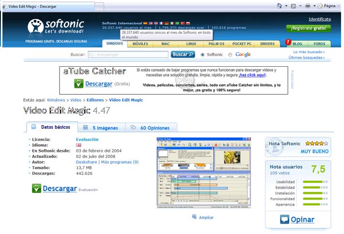The image size is (344, 234).
Task: Click the Polish flag icon
Action: click(x=188, y=23)
